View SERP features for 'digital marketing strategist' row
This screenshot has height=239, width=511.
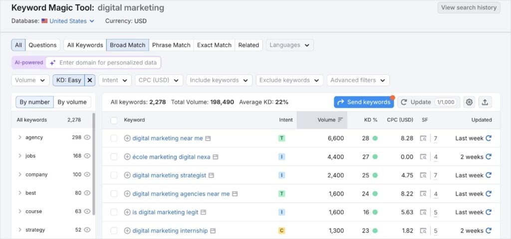pos(423,176)
